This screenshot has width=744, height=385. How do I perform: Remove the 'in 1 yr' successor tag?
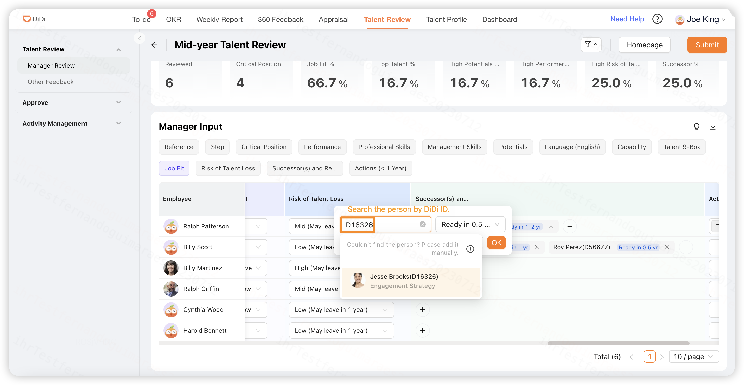(537, 247)
